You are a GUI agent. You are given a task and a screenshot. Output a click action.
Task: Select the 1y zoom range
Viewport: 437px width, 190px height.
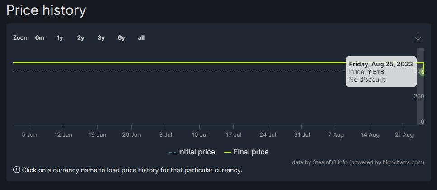pos(60,38)
